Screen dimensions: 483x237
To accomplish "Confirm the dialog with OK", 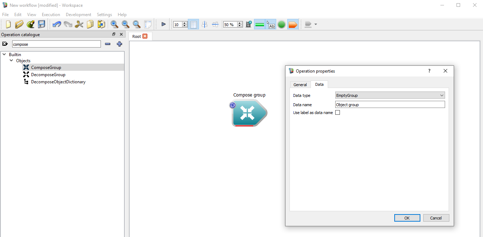I will pos(407,218).
